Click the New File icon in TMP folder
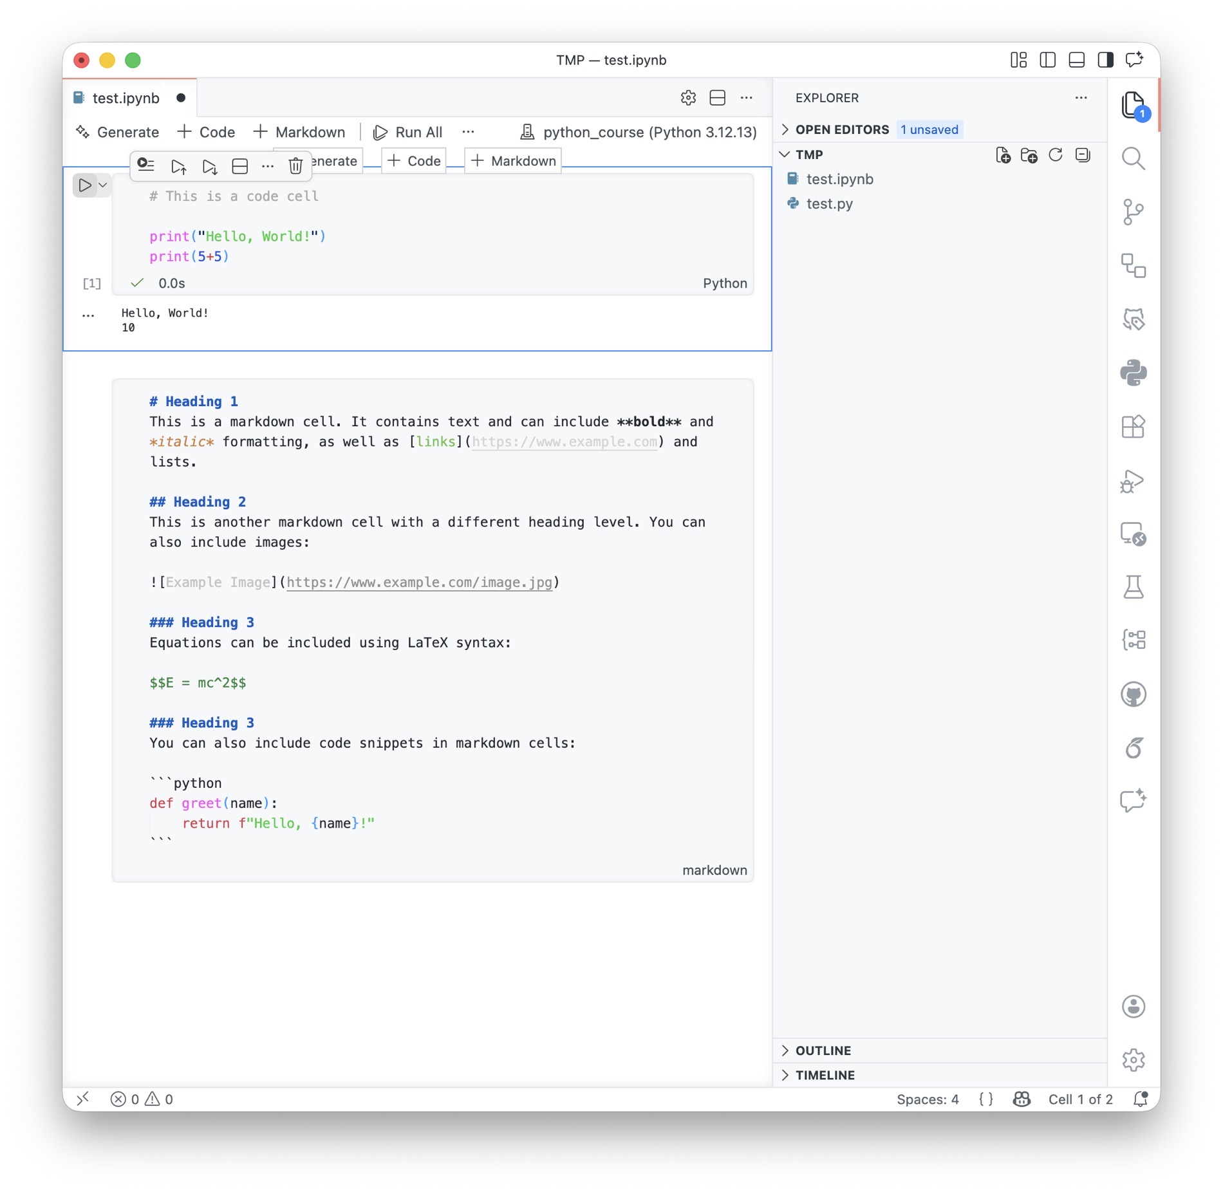This screenshot has width=1223, height=1194. (1003, 155)
